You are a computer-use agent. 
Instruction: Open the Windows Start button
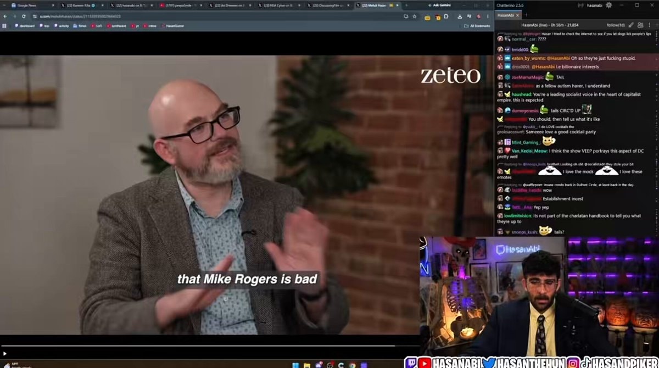pos(295,365)
